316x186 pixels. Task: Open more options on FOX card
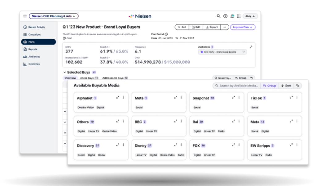[x=239, y=145]
